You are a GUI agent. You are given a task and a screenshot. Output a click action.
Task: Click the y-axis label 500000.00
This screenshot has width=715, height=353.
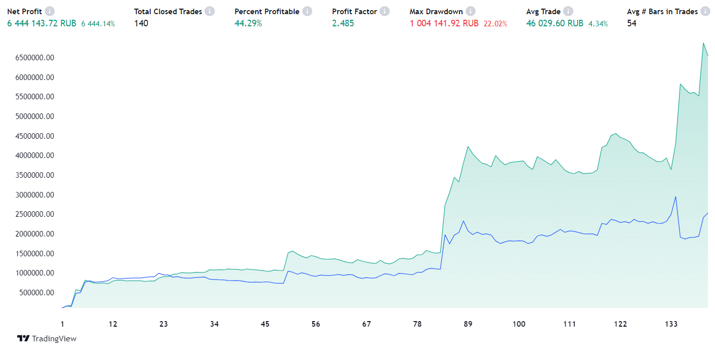click(37, 293)
